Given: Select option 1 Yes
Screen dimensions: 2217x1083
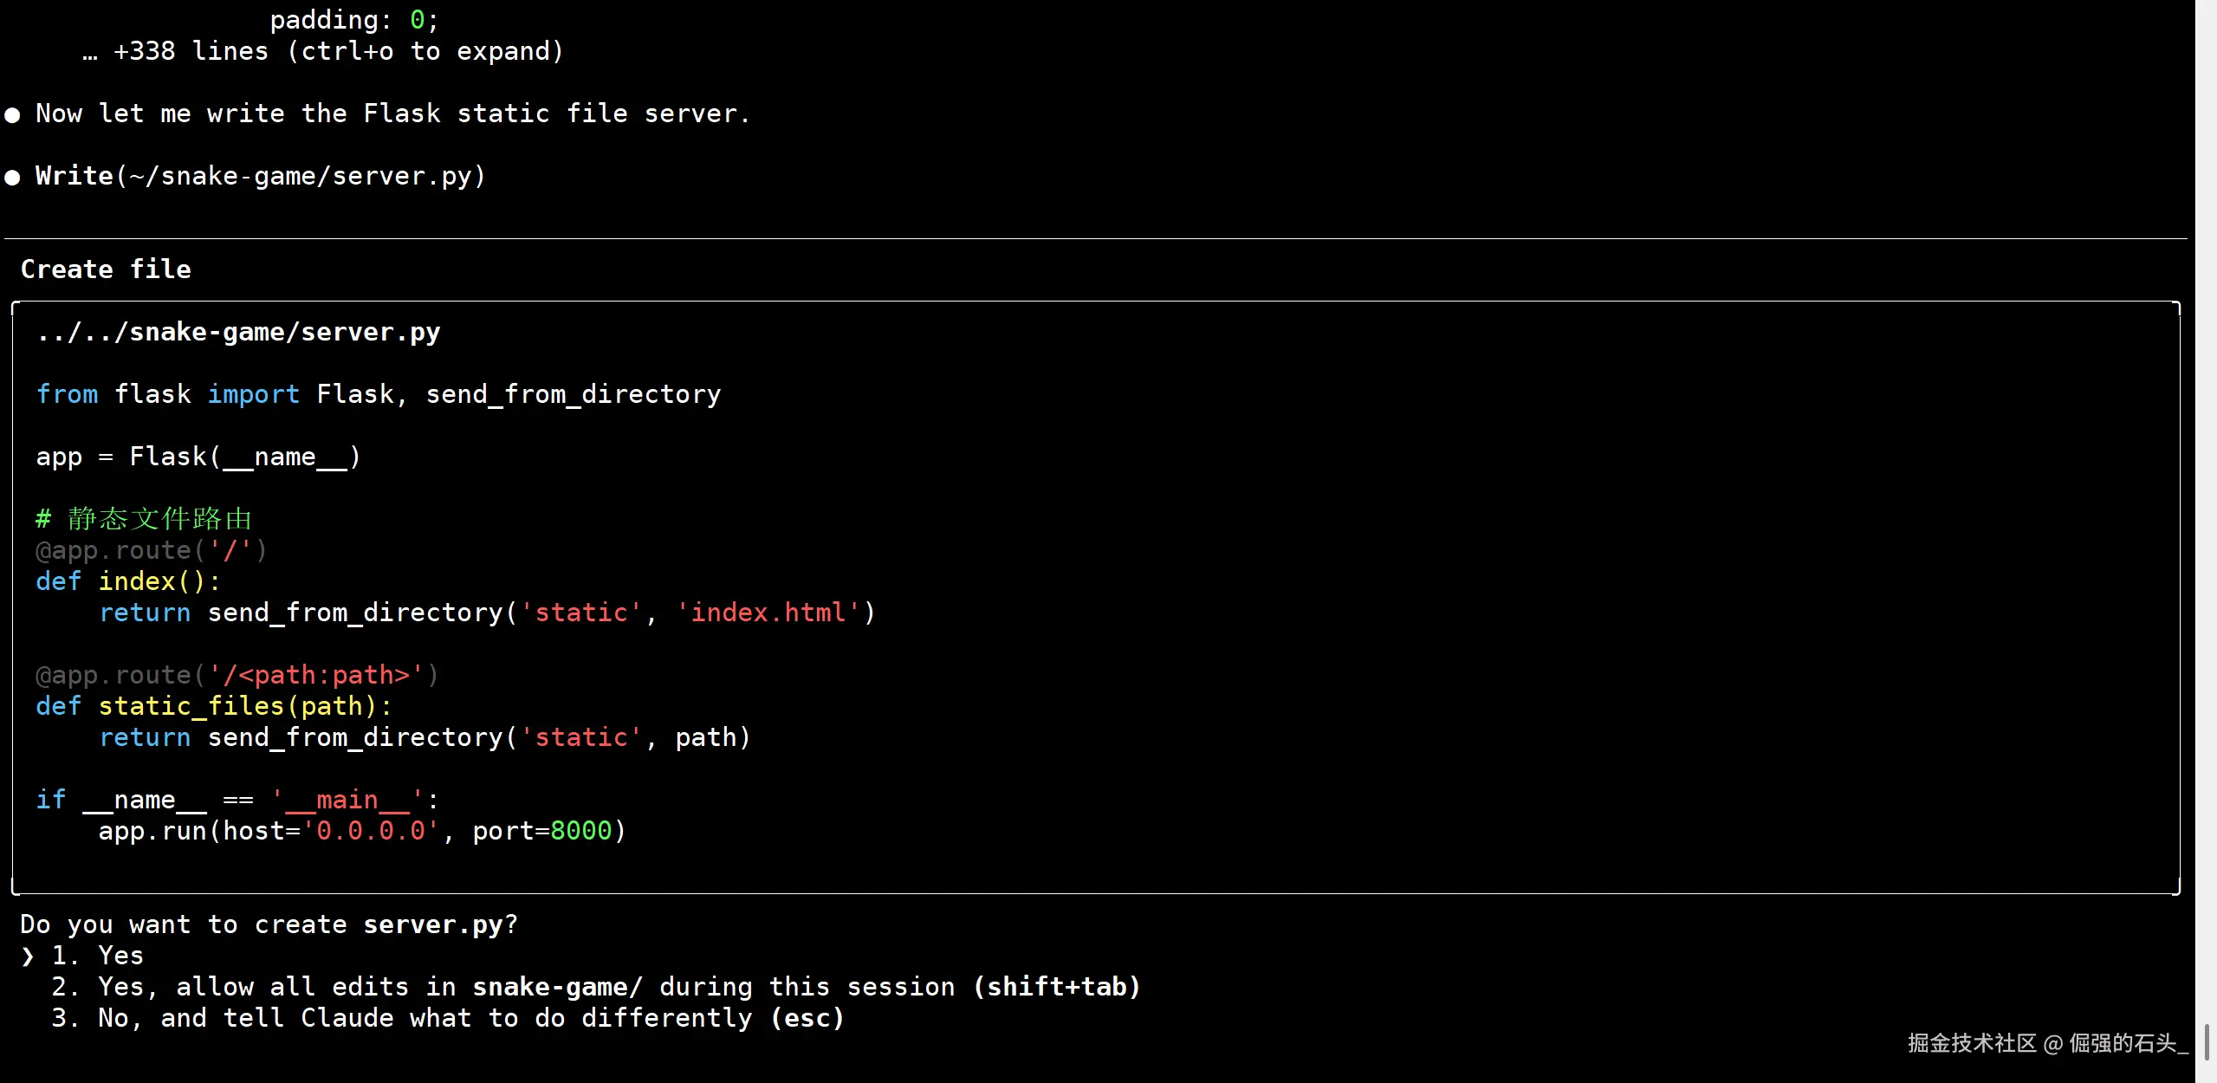Looking at the screenshot, I should [120, 956].
